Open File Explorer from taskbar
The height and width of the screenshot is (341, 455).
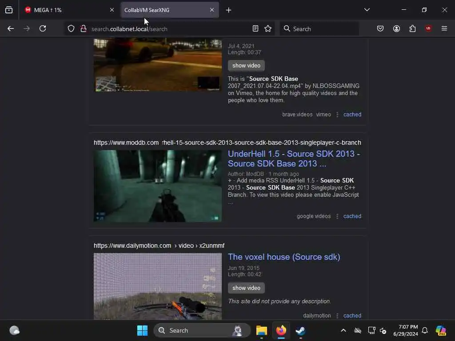pyautogui.click(x=261, y=330)
